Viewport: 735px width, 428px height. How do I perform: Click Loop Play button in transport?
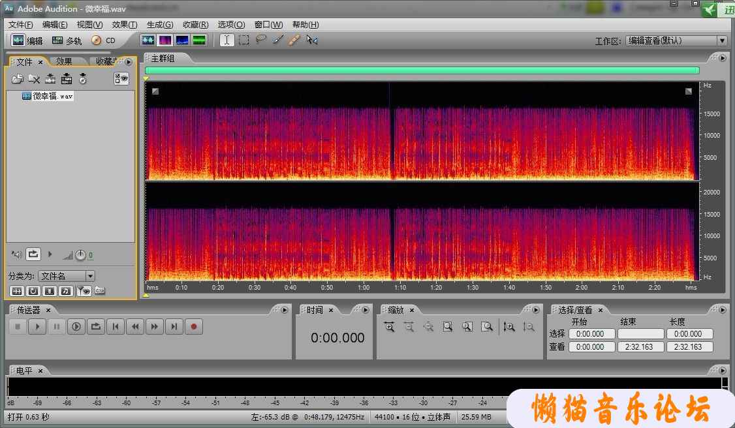click(x=96, y=326)
